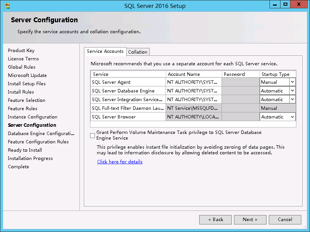Maximize the SQL Server 2016 Setup window

point(285,5)
